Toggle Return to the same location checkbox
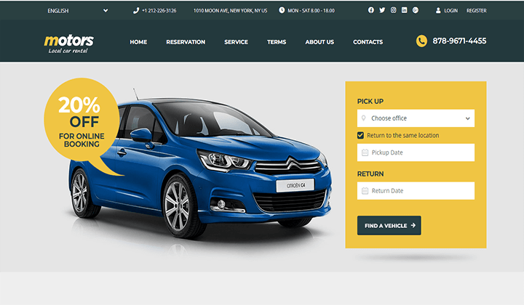Screen dimensions: 524x305 360,135
